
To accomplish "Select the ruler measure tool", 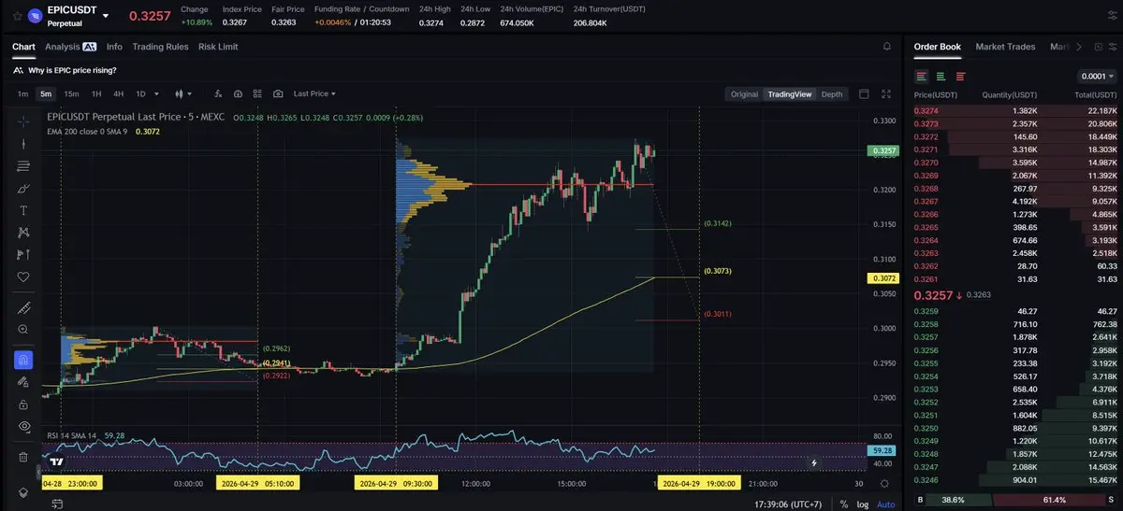I will (x=23, y=307).
